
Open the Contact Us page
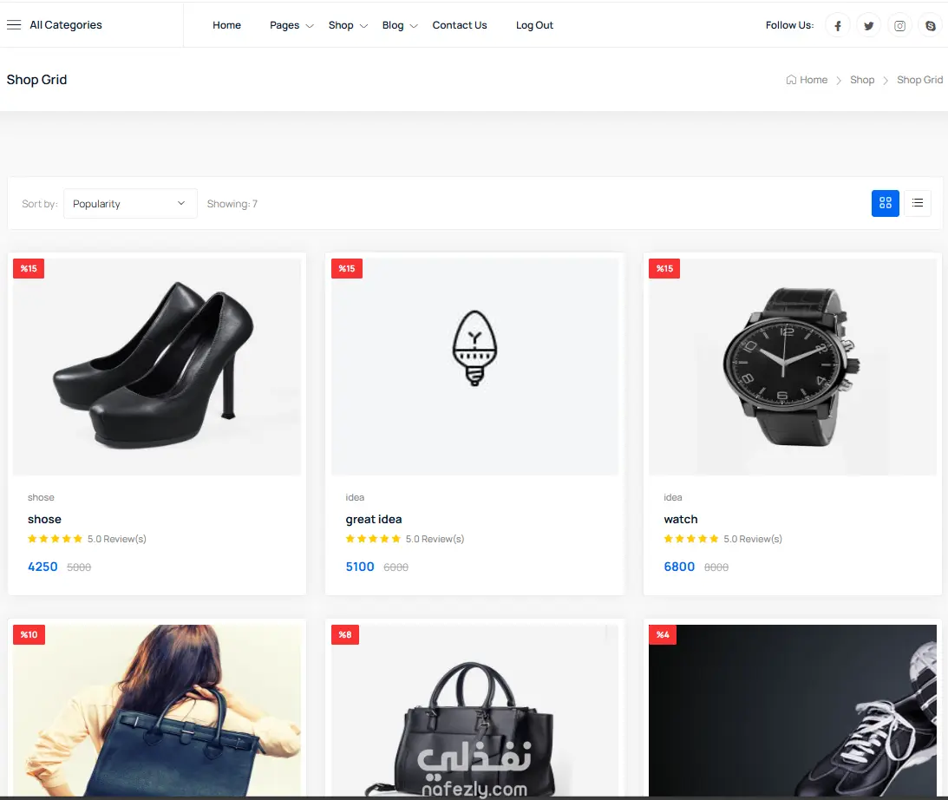460,25
